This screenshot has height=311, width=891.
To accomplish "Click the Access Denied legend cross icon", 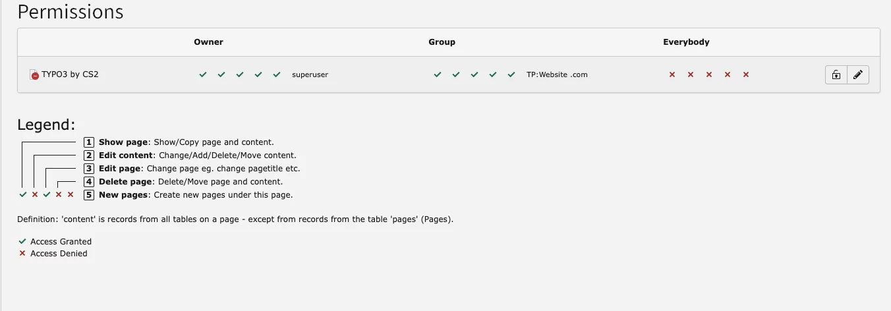I will click(x=22, y=254).
